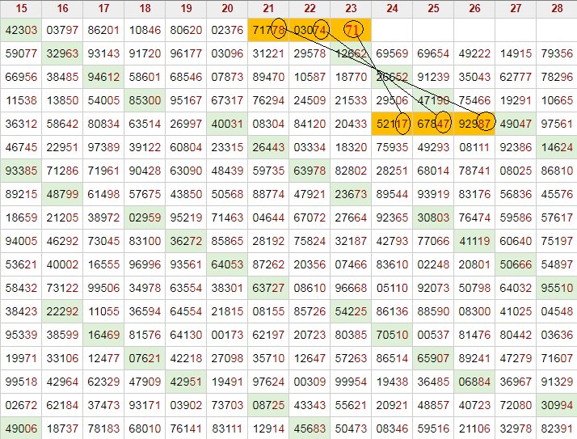Click the green cell 30803
Image resolution: width=577 pixels, height=439 pixels.
tap(433, 217)
